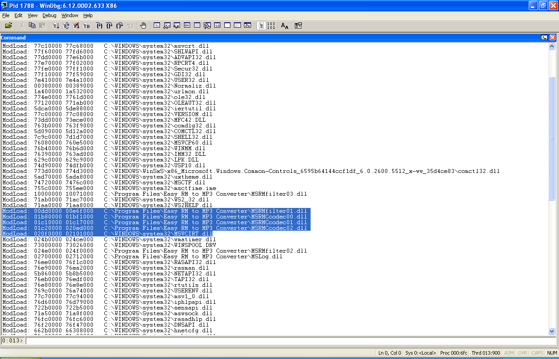The image size is (559, 359).
Task: Open Processes and Threads toolbar icon
Action: pyautogui.click(x=237, y=26)
